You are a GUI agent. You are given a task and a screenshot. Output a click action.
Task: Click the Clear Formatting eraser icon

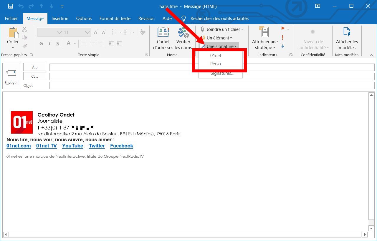tap(143, 32)
